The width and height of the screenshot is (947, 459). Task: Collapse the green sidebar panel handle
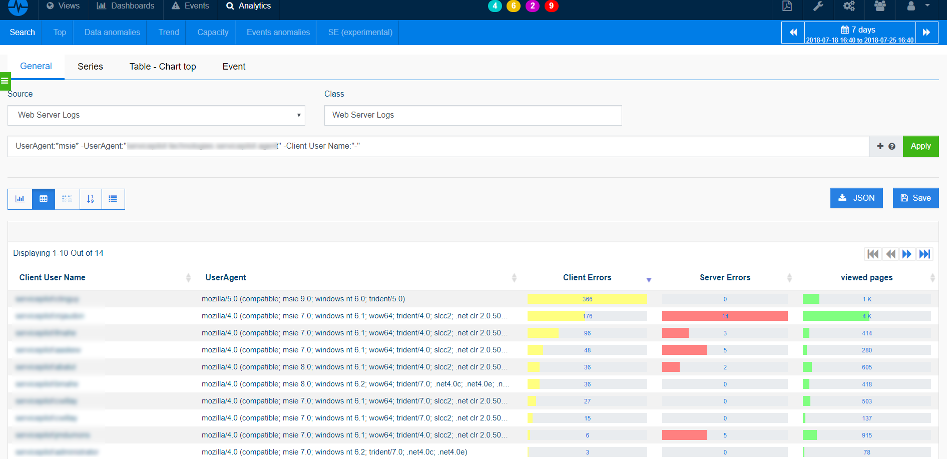click(x=5, y=81)
